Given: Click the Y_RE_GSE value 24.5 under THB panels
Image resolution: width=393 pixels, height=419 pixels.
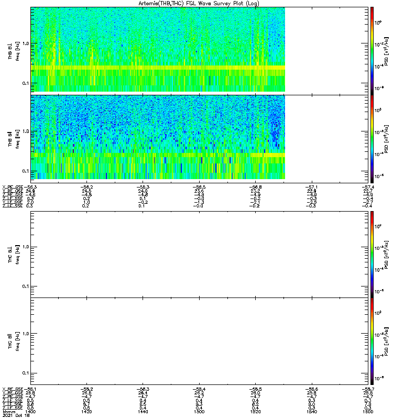Looking at the screenshot, I should [86, 191].
